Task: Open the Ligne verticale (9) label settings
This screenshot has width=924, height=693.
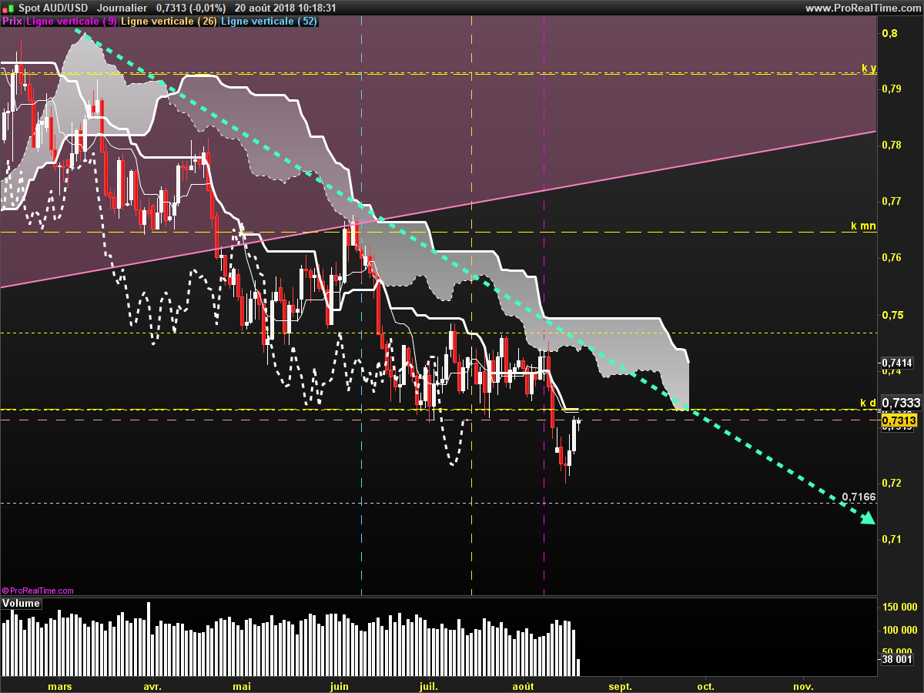Action: [x=72, y=22]
